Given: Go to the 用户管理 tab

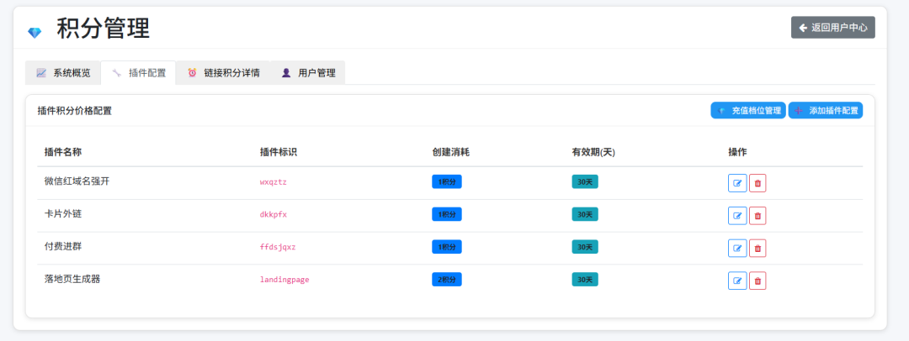Looking at the screenshot, I should (x=308, y=73).
